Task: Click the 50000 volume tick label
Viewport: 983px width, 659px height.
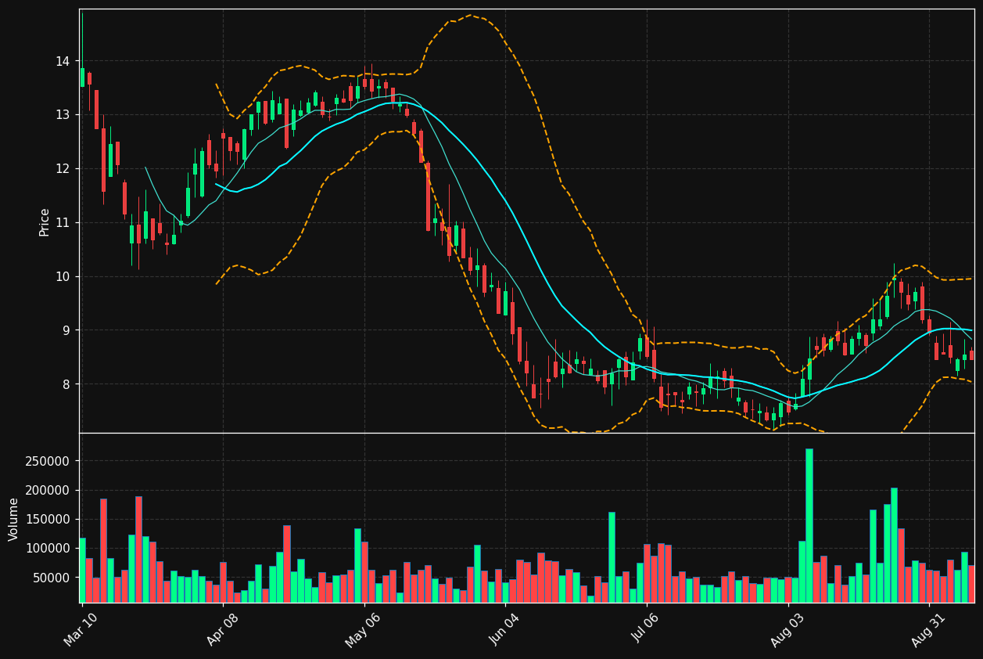Action: click(52, 578)
